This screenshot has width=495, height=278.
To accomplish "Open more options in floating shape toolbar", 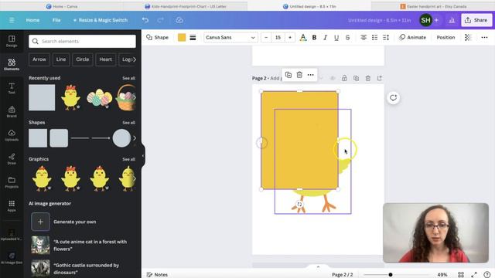I will click(x=311, y=75).
